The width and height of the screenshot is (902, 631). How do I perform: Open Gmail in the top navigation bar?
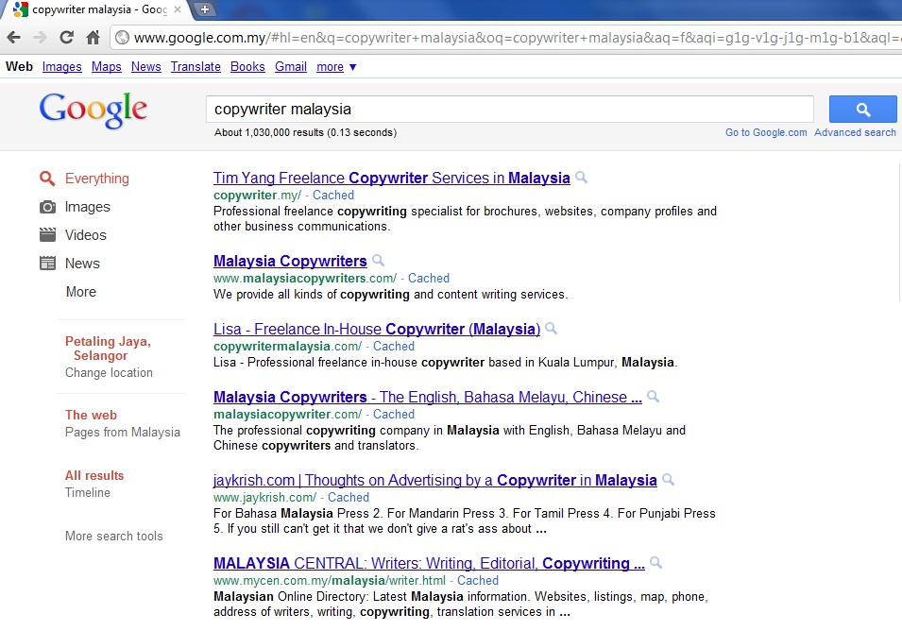click(291, 67)
